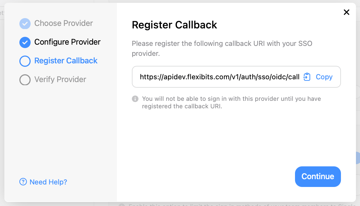Click the circle icon beside Verify Provider
Screen dimensions: 360x206
click(25, 80)
